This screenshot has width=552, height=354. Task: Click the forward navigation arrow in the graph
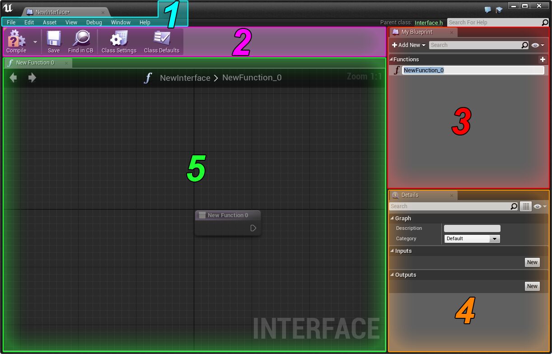coord(31,77)
